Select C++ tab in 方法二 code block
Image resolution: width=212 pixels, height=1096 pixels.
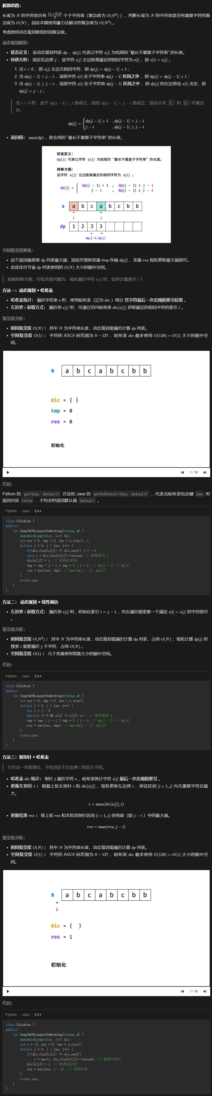tap(38, 676)
